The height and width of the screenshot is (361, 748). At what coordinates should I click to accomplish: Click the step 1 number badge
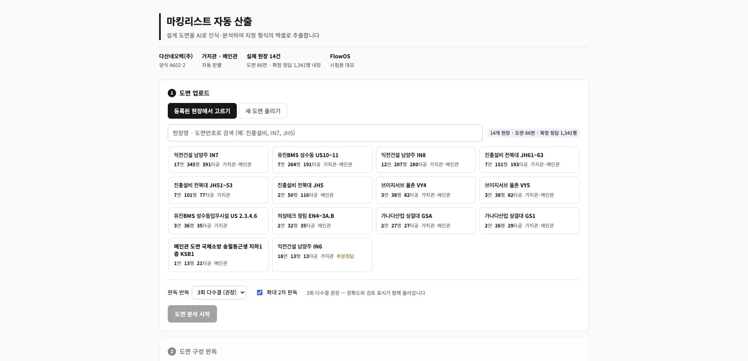pyautogui.click(x=172, y=93)
